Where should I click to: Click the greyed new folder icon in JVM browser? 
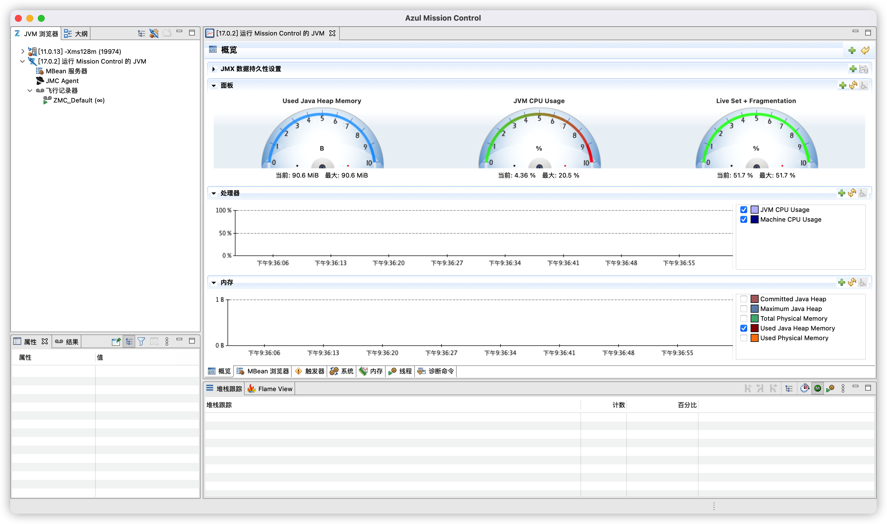[x=167, y=33]
